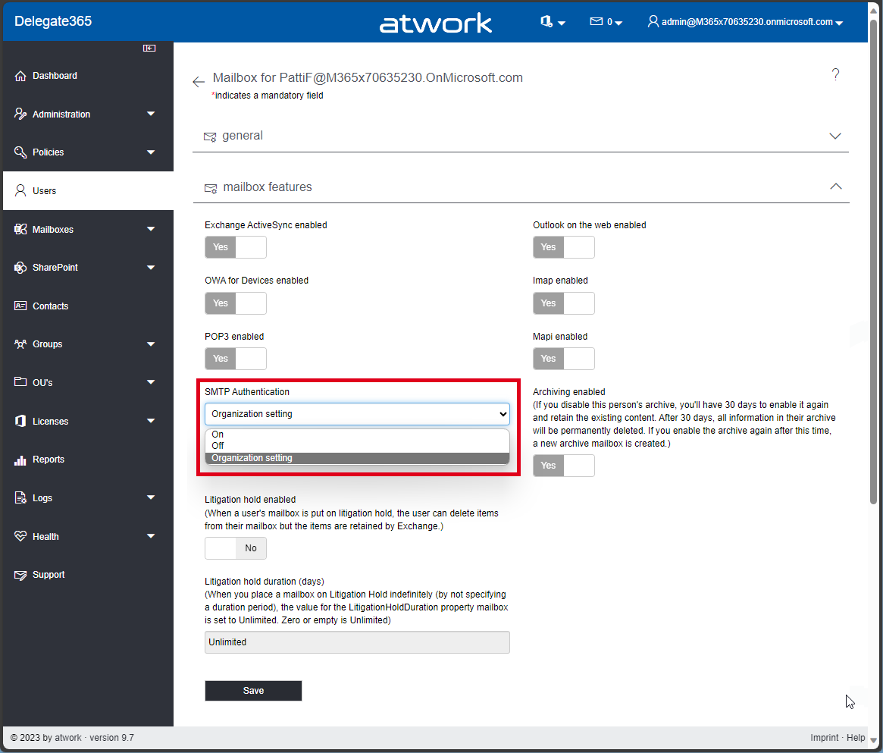Click the Litigation hold duration field
Image resolution: width=883 pixels, height=753 pixels.
click(x=357, y=642)
